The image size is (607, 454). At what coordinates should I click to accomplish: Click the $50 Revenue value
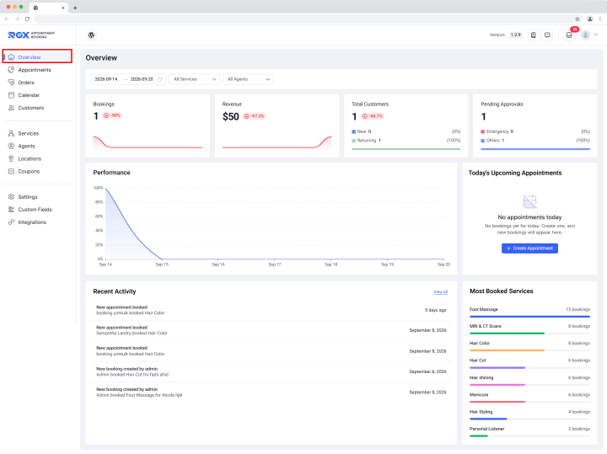click(x=231, y=117)
